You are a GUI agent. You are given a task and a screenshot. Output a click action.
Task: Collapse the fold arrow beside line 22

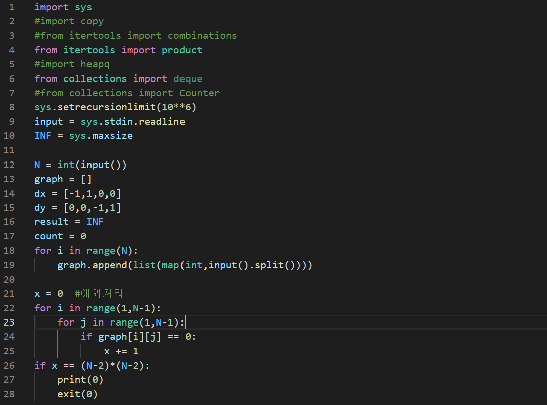tap(26, 308)
